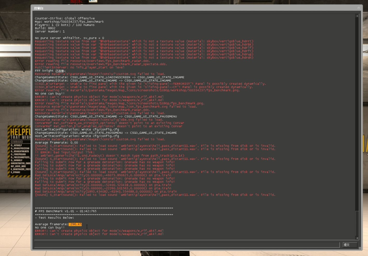The width and height of the screenshot is (368, 256).
Task: Click the 'Players: 1 (0 bots) / 100 humans' line
Action: click(x=65, y=25)
